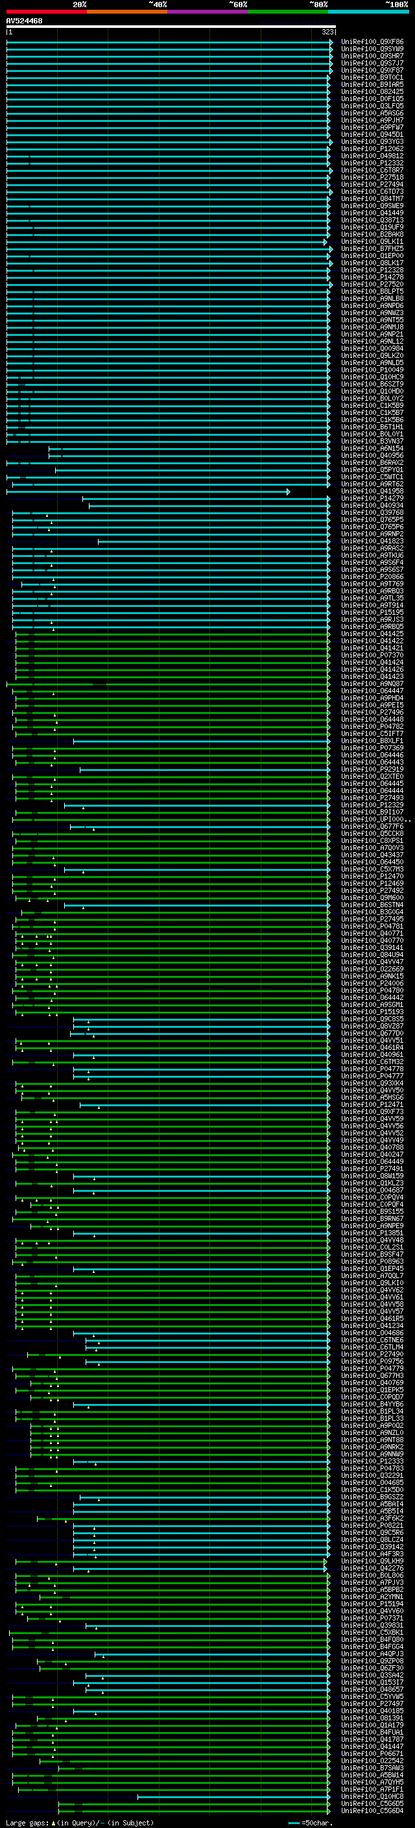Click the cyan ~100% legend segment
Screen dimensions: 415x1828
(x=368, y=12)
